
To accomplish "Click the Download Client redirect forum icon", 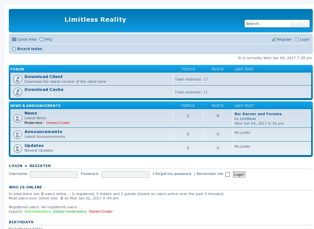I will coord(18,79).
